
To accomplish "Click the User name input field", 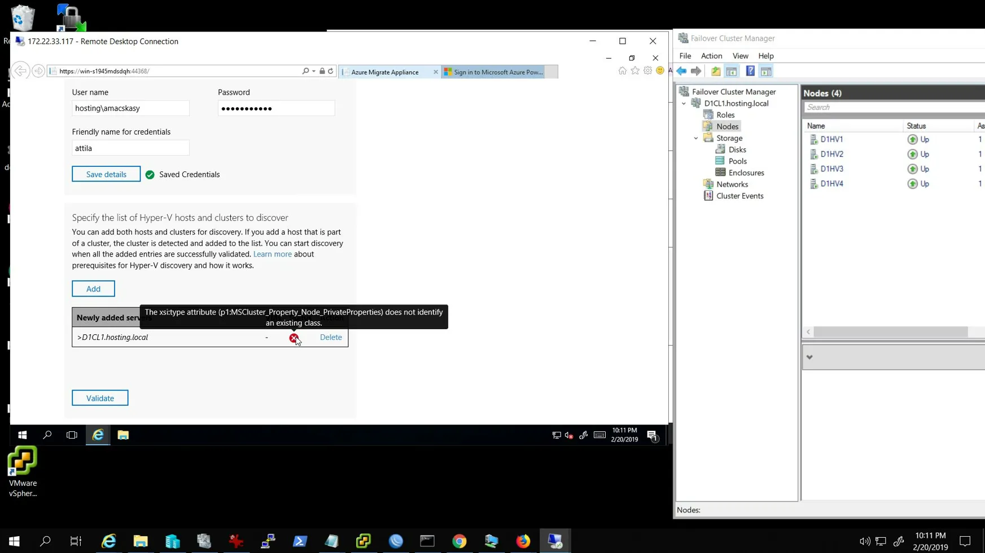I will 130,108.
